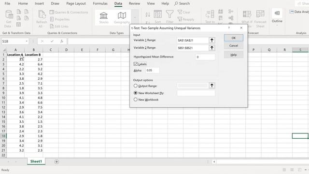Add a new sheet plus button
The height and width of the screenshot is (174, 309).
coord(56,161)
